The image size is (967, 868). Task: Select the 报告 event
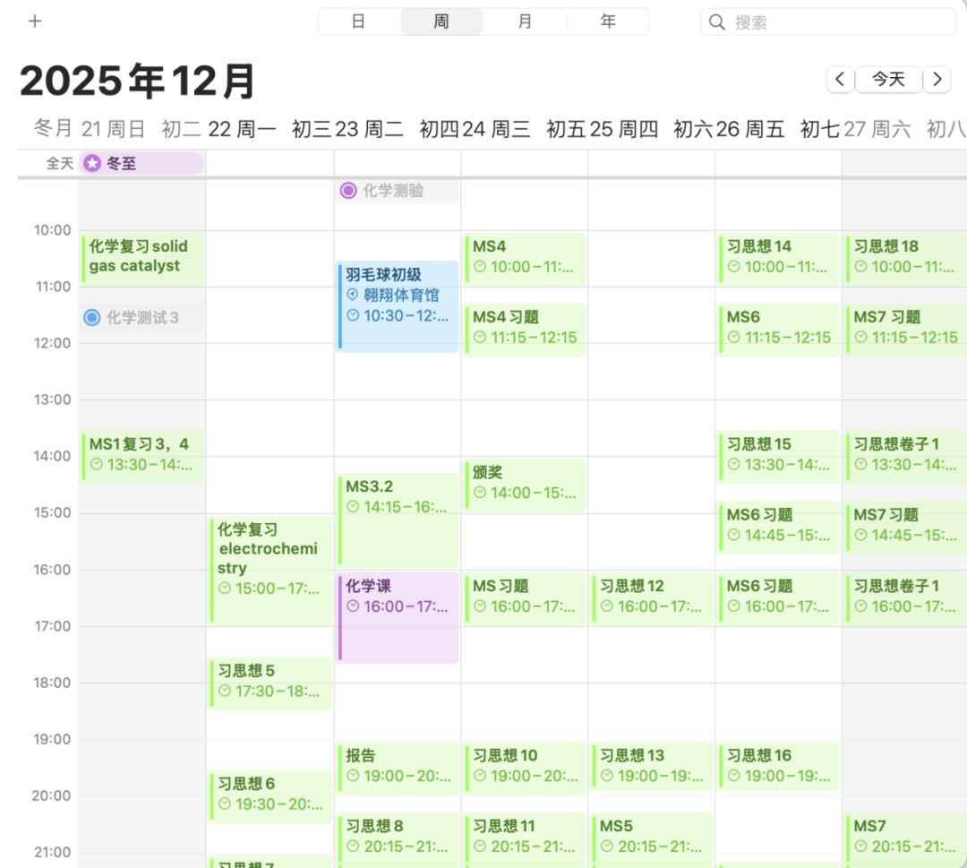pos(398,768)
